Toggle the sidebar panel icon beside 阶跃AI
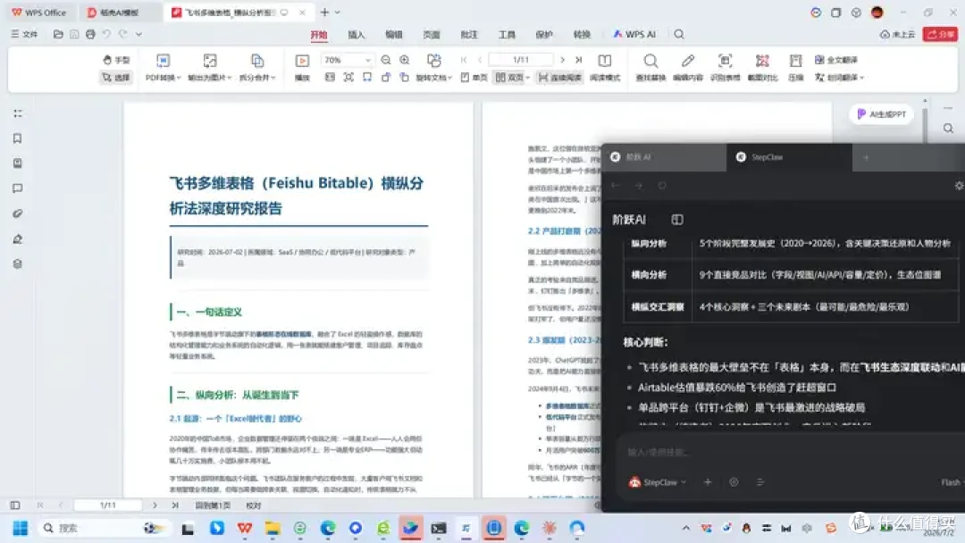 click(677, 220)
